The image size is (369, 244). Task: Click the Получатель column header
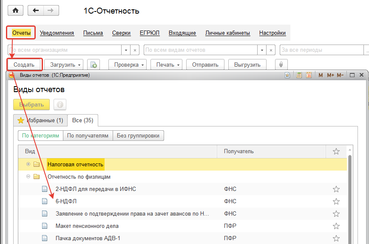coord(271,151)
